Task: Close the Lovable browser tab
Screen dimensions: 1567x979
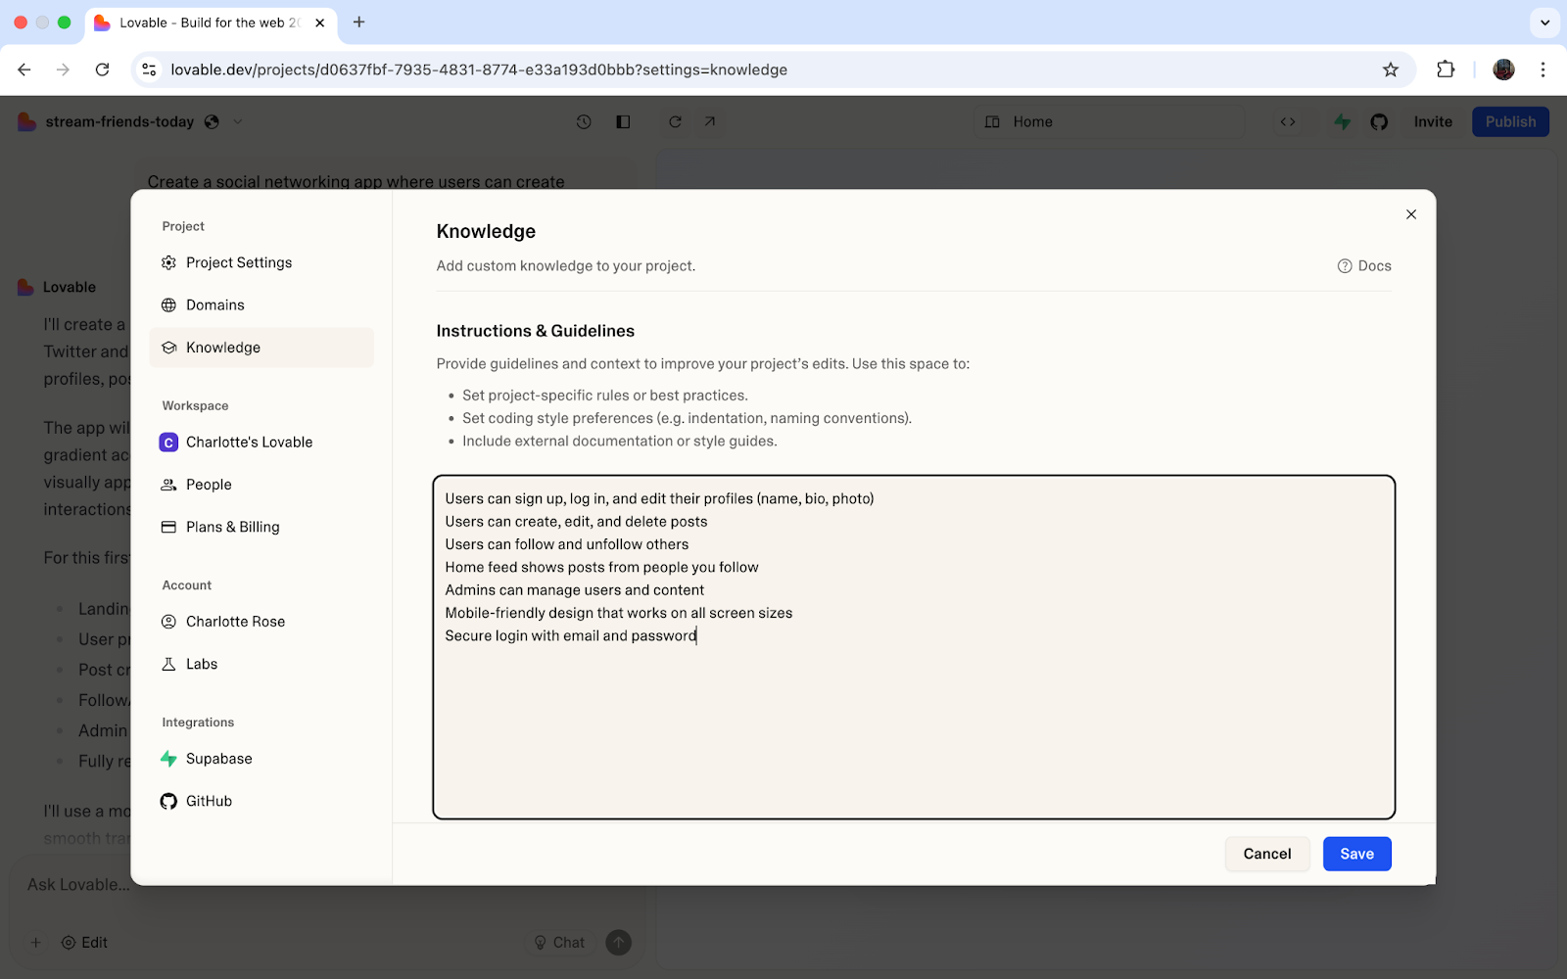Action: tap(319, 23)
